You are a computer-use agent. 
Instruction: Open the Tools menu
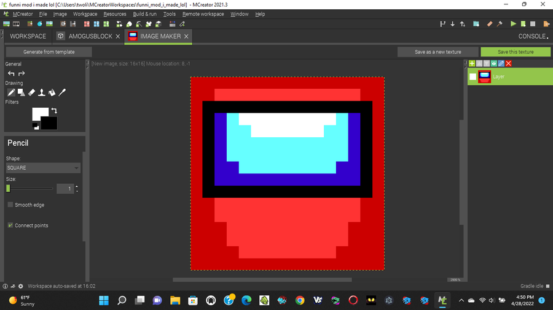(170, 14)
